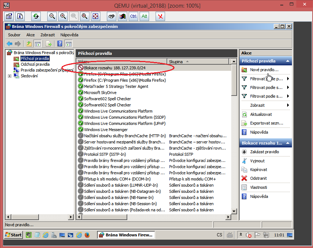Image resolution: width=313 pixels, height=248 pixels.
Task: Send Windows key via VNC toolbar
Action: (123, 16)
